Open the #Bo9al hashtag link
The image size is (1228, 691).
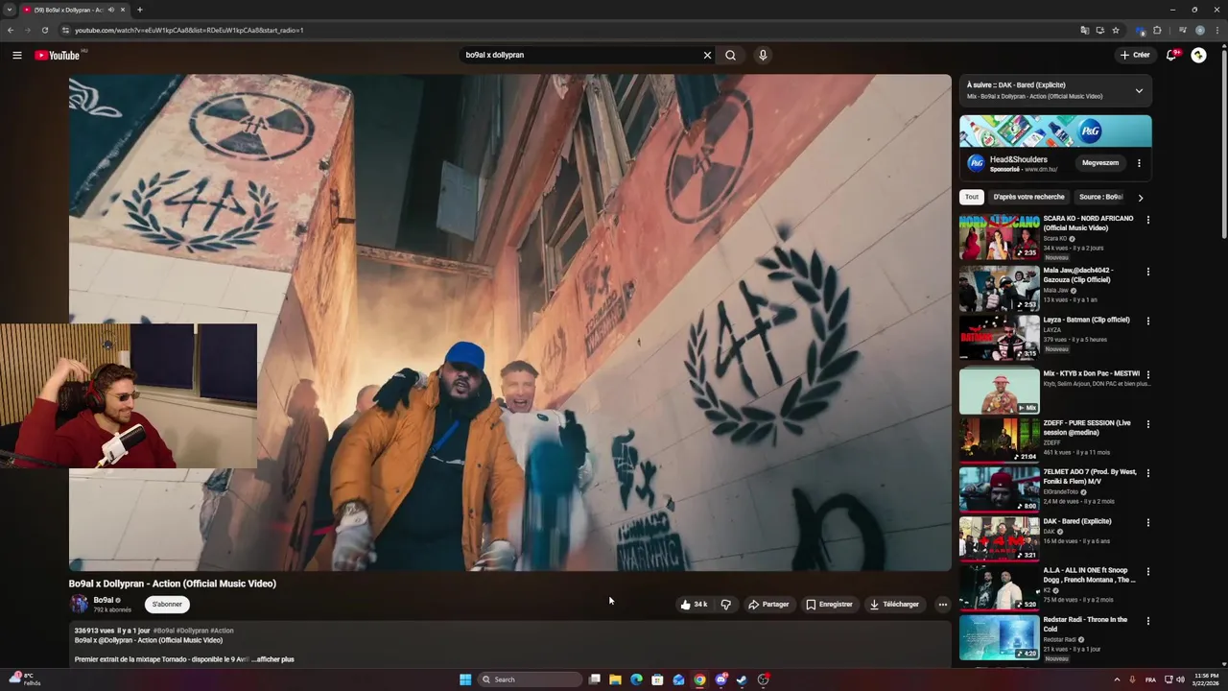(163, 631)
